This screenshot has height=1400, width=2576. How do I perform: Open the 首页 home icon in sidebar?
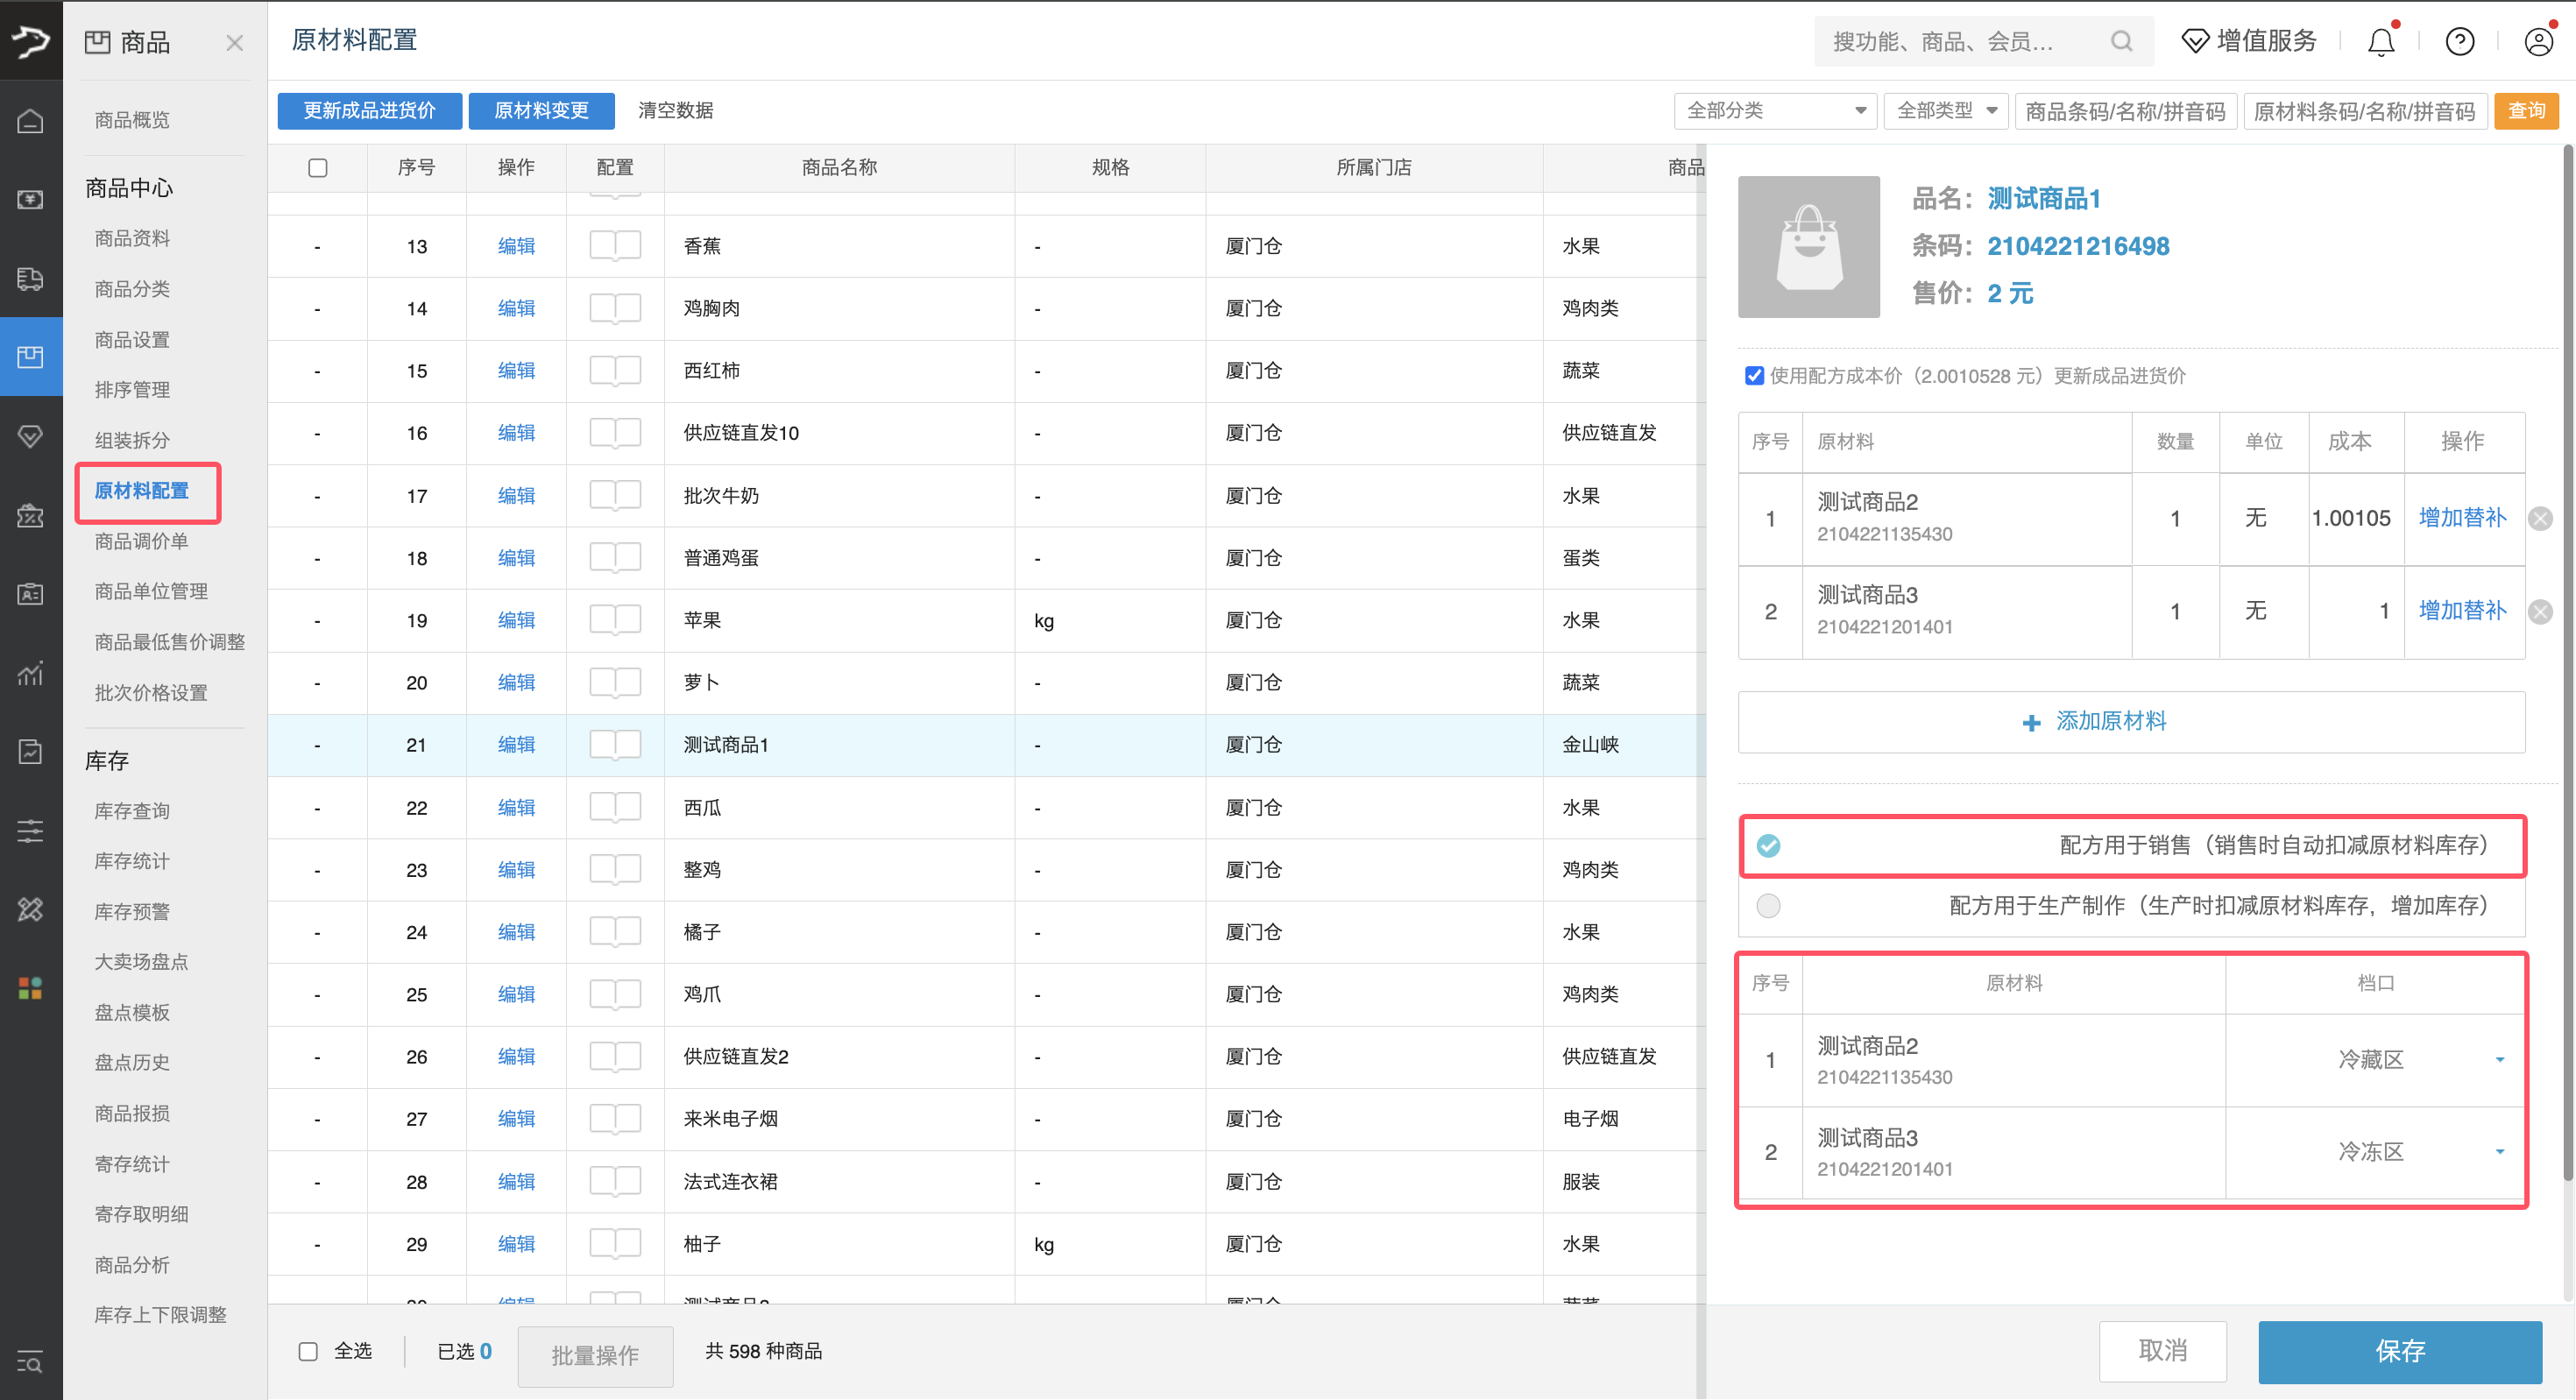tap(30, 120)
